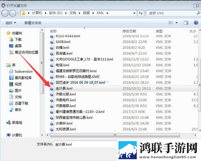Select the file 白樟.kml
This screenshot has height=161, width=201.
(x=62, y=47)
